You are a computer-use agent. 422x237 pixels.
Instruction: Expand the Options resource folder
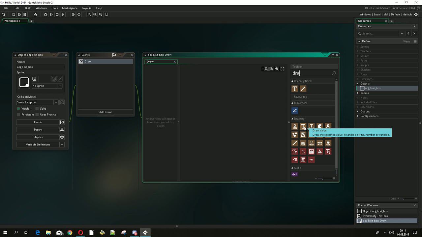pos(358,112)
